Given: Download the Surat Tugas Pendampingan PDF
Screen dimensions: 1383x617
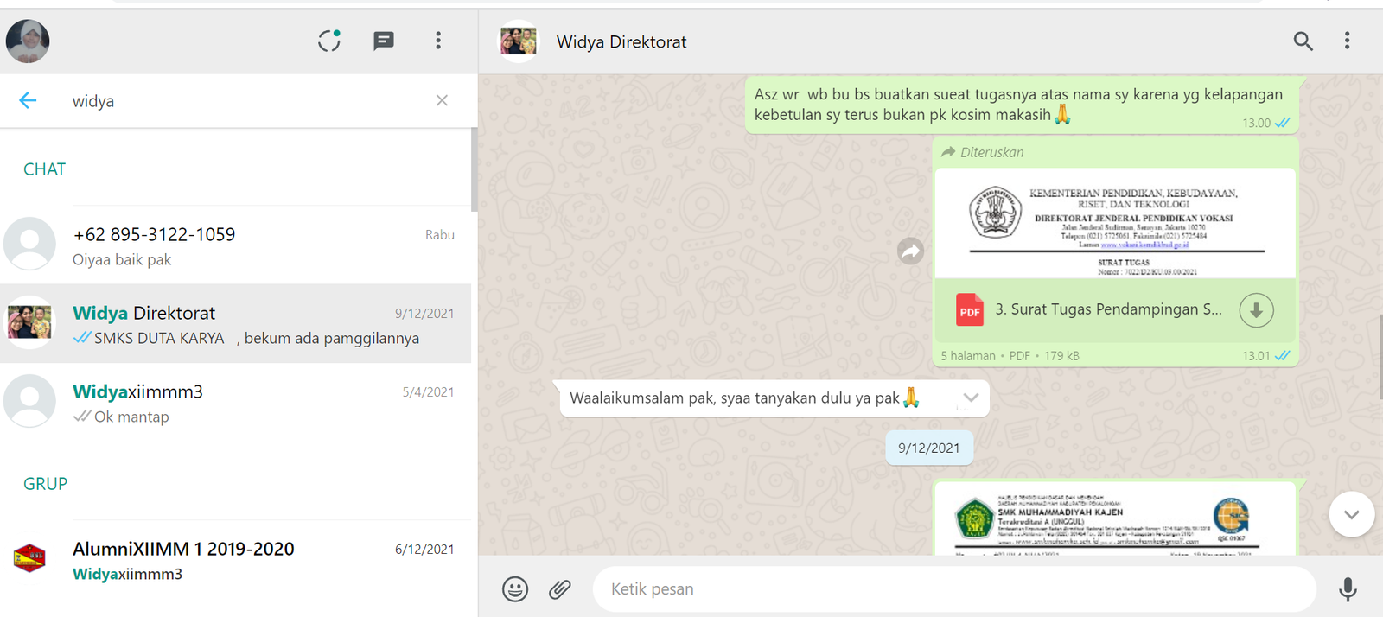Looking at the screenshot, I should [1256, 310].
